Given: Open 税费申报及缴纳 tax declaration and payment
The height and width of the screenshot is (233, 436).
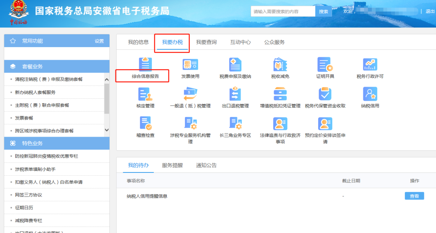Looking at the screenshot, I should pyautogui.click(x=235, y=67).
